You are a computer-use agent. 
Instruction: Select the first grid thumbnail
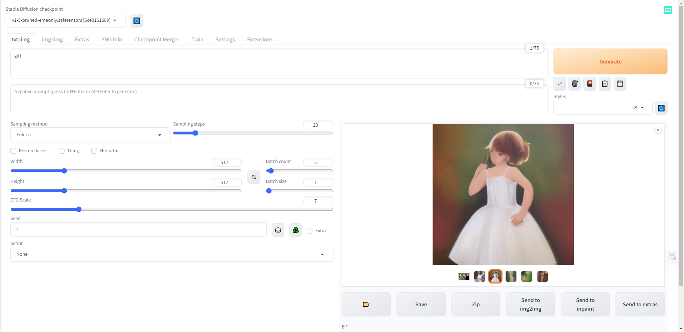point(464,276)
